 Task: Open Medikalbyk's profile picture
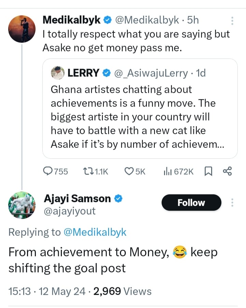click(22, 29)
